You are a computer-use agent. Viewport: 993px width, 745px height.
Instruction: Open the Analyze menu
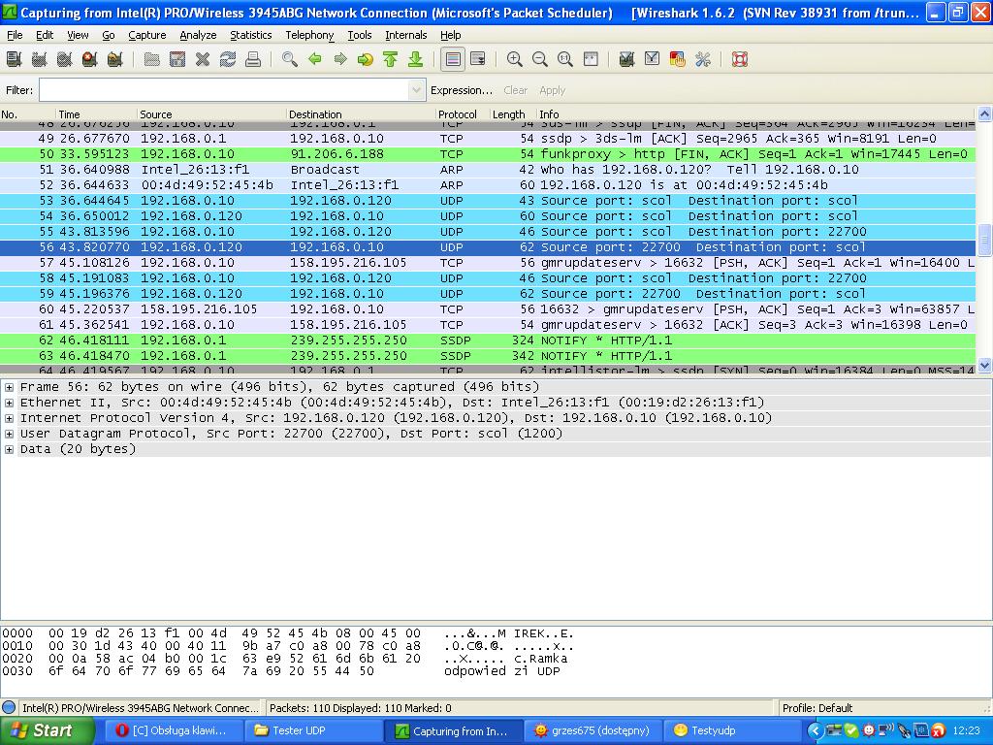[x=198, y=36]
